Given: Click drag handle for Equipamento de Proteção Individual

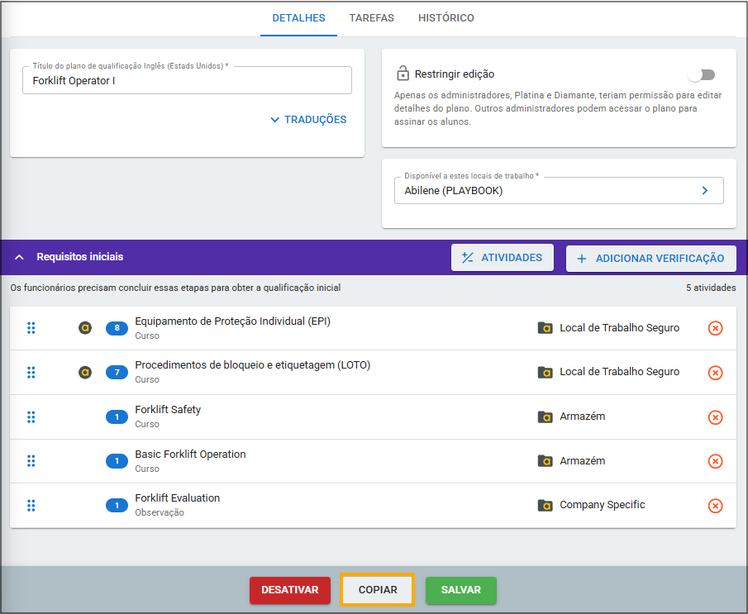Looking at the screenshot, I should pyautogui.click(x=31, y=328).
